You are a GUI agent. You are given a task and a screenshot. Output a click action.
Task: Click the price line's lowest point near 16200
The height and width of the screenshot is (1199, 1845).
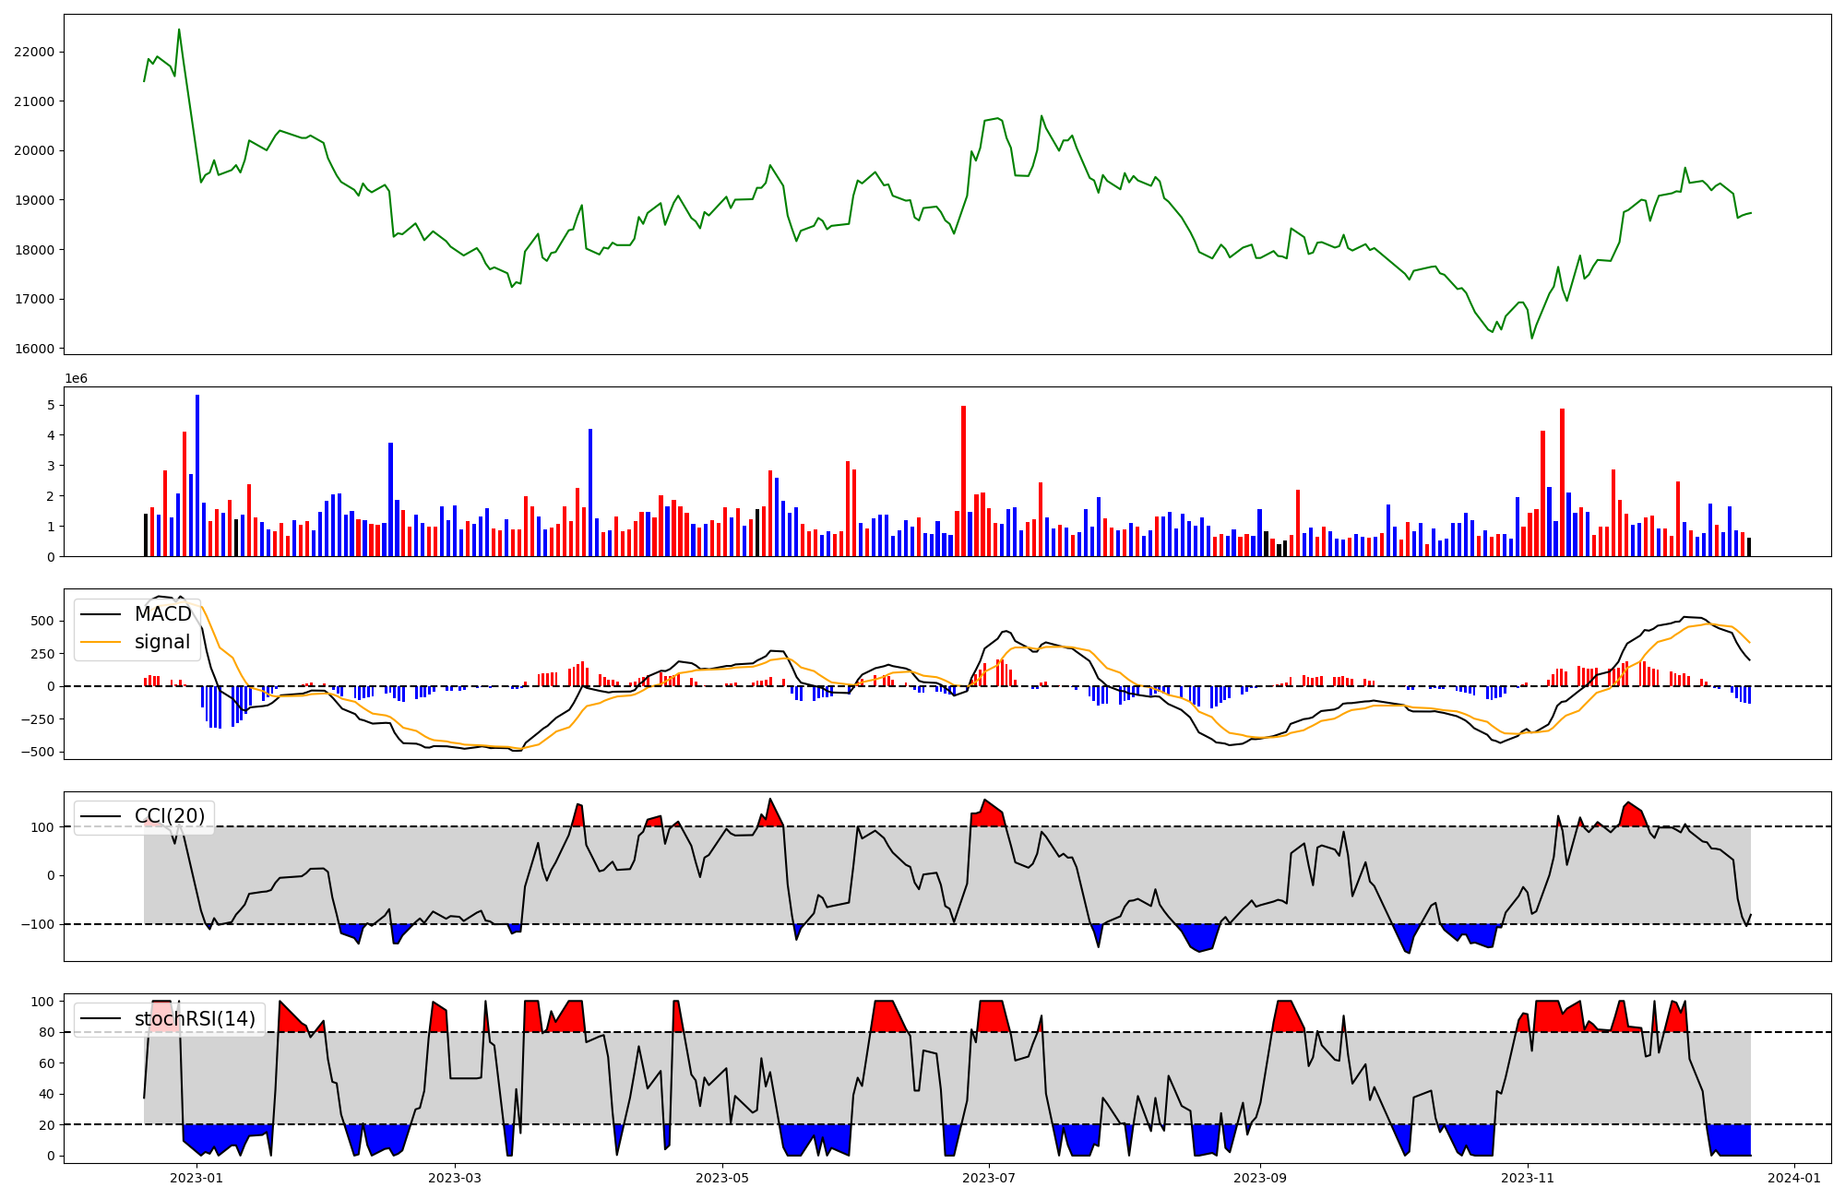[1532, 338]
